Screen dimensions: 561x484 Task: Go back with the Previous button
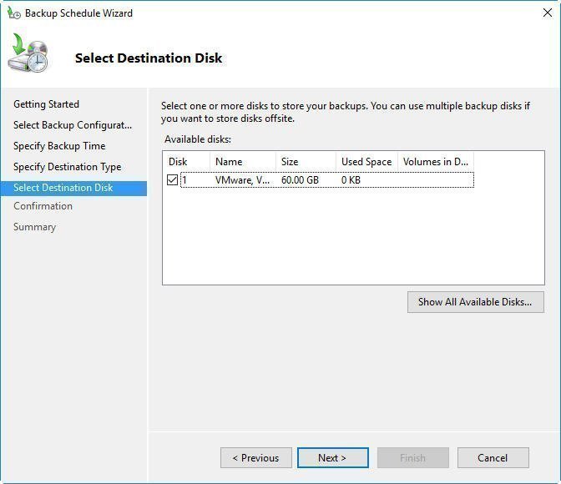click(256, 457)
